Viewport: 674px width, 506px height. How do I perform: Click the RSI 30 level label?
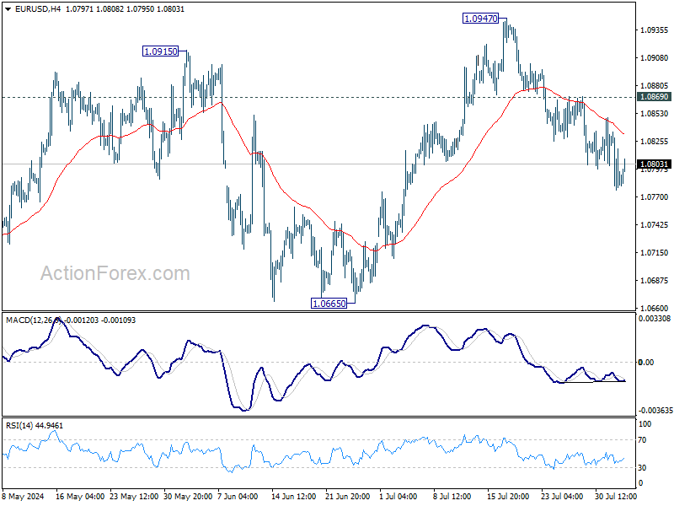click(642, 468)
